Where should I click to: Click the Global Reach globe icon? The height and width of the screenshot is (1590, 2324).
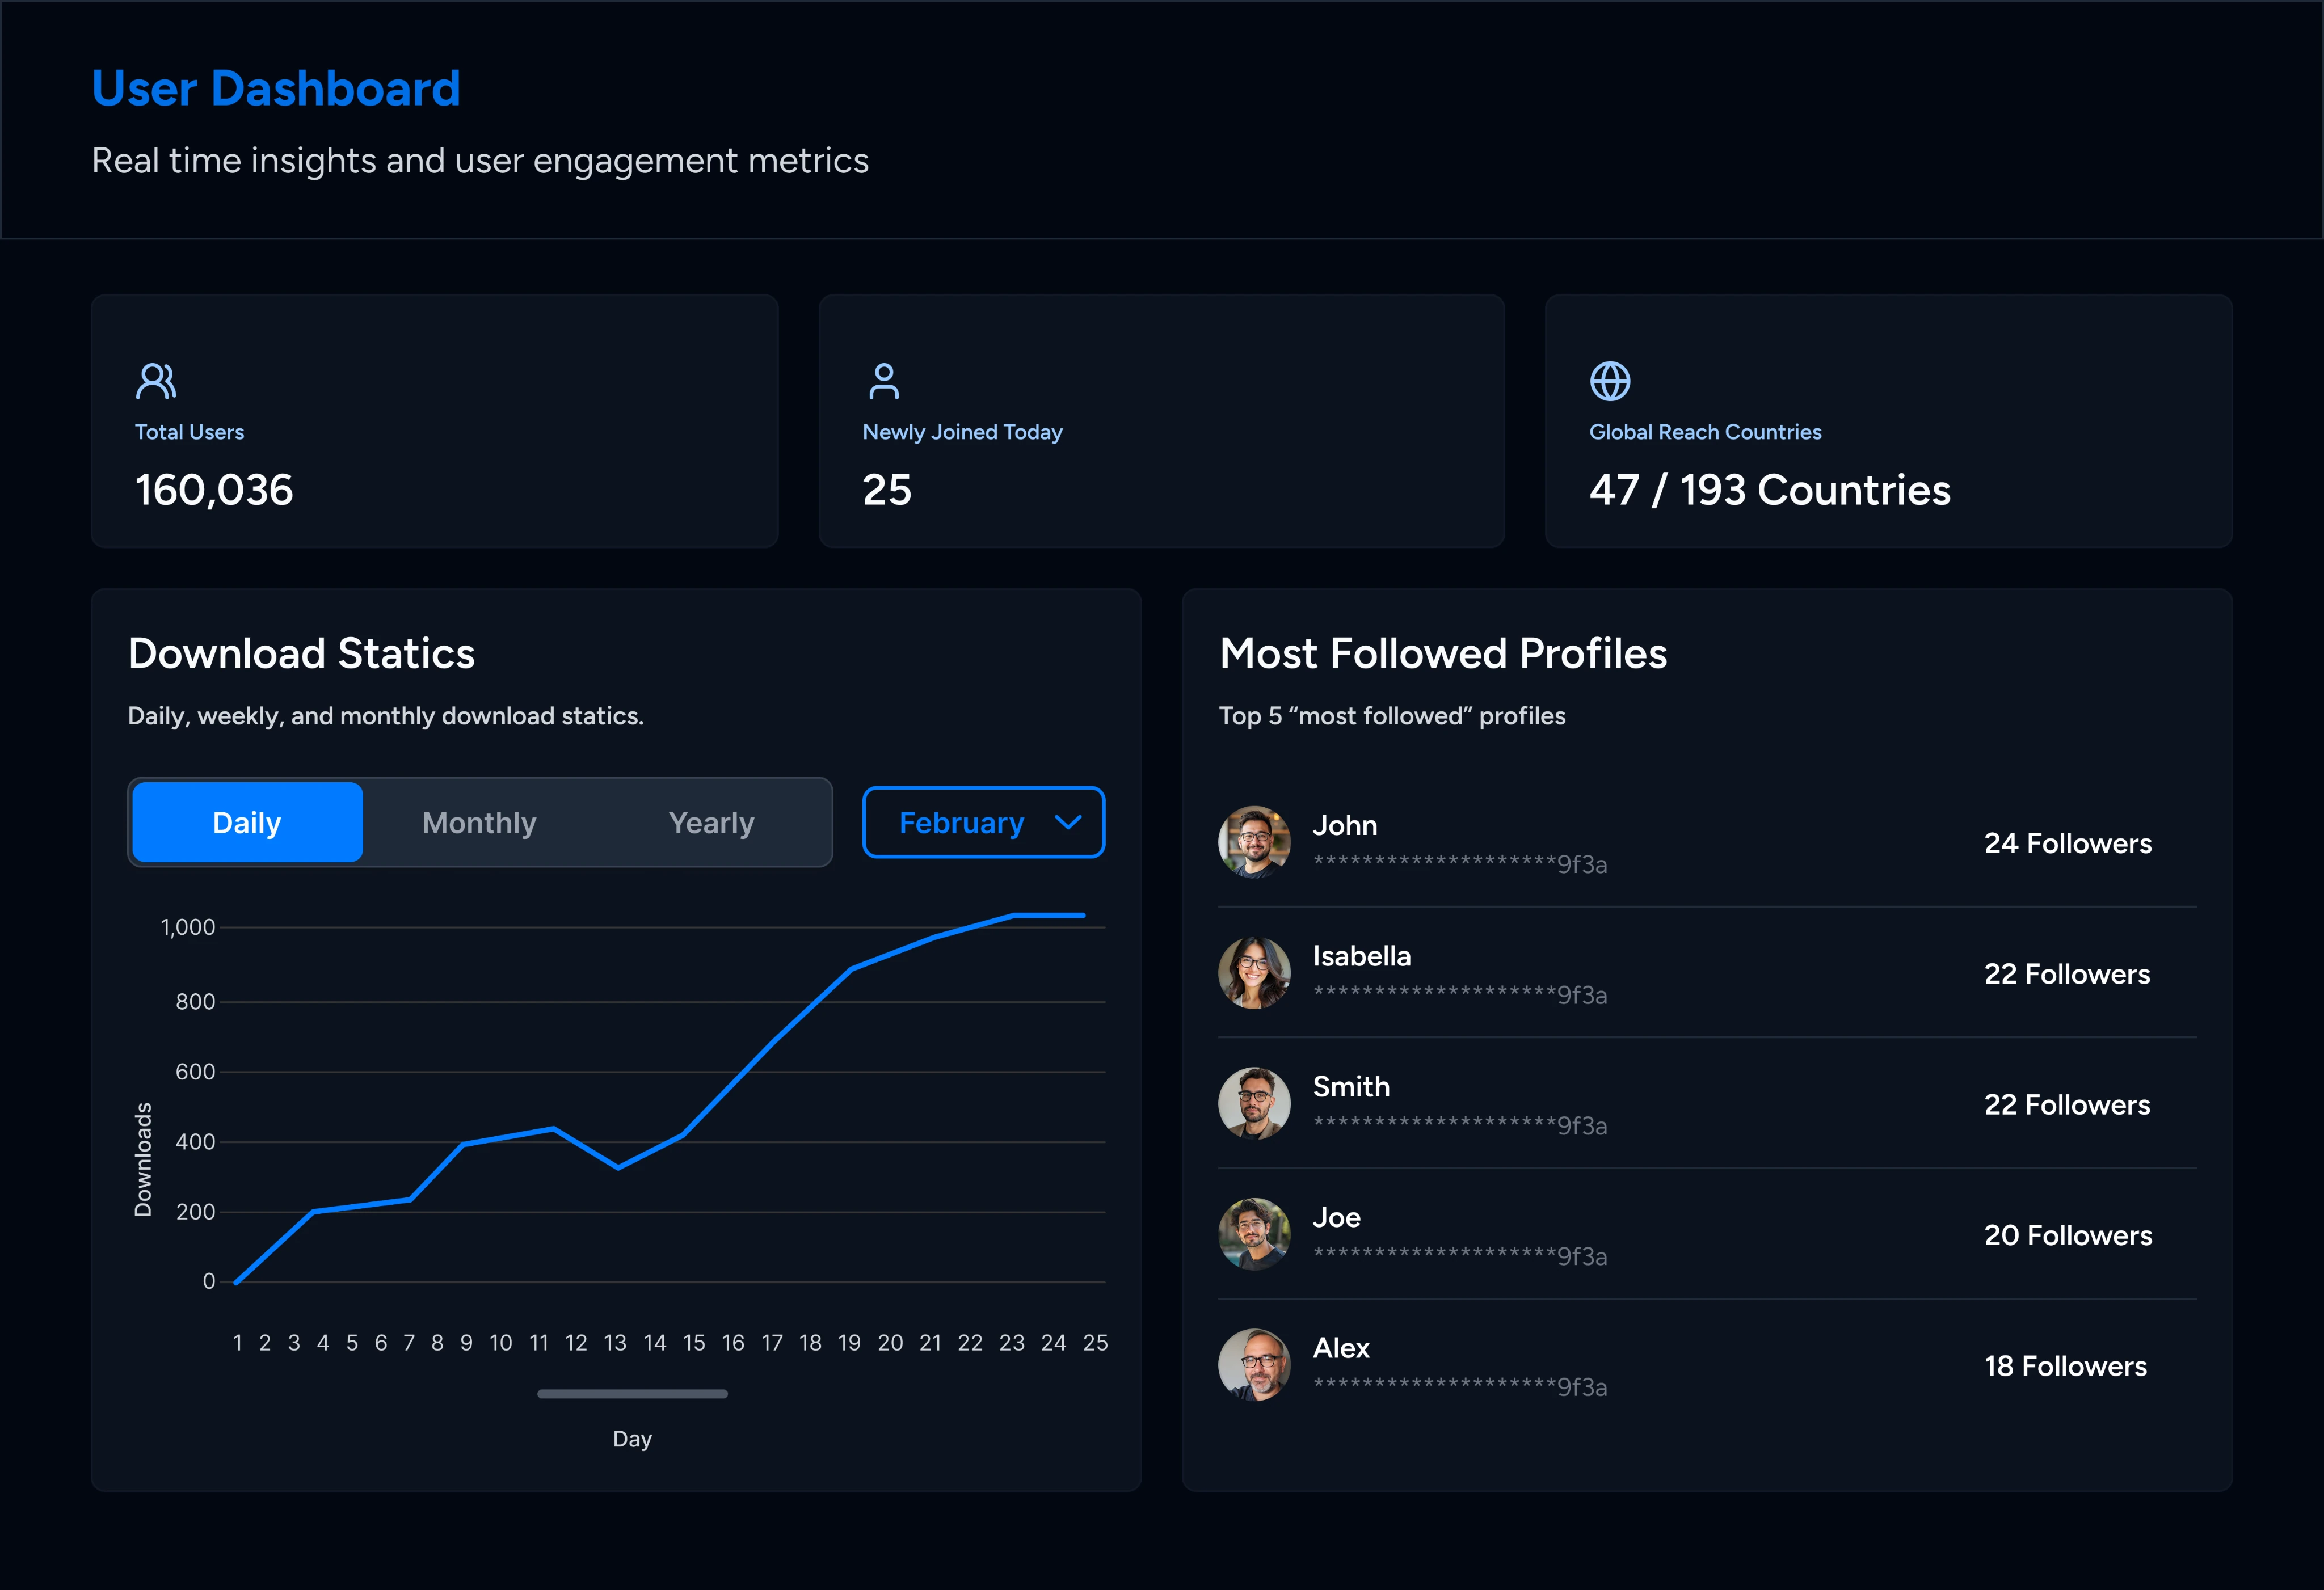[1610, 381]
